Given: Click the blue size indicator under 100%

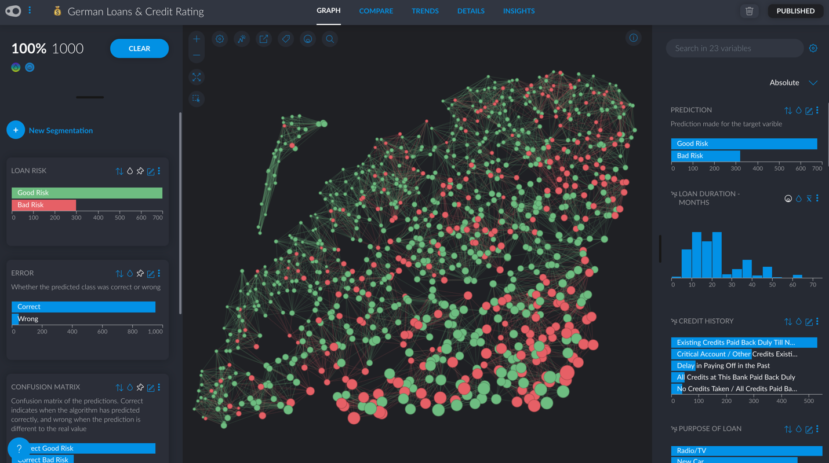Looking at the screenshot, I should (30, 67).
